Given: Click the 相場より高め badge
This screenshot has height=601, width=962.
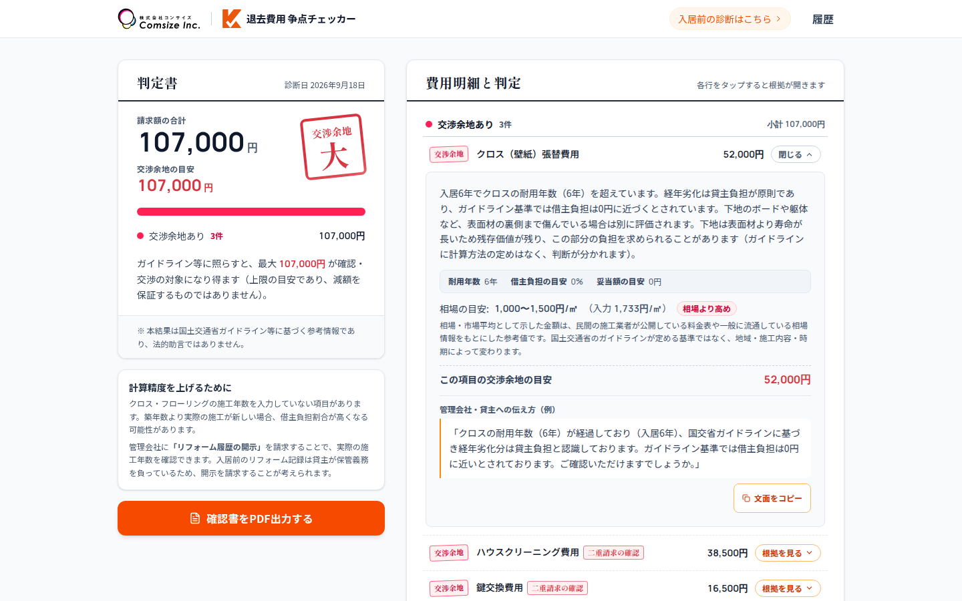Looking at the screenshot, I should tap(707, 309).
